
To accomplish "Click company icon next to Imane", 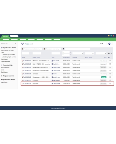I will [x=52, y=74].
